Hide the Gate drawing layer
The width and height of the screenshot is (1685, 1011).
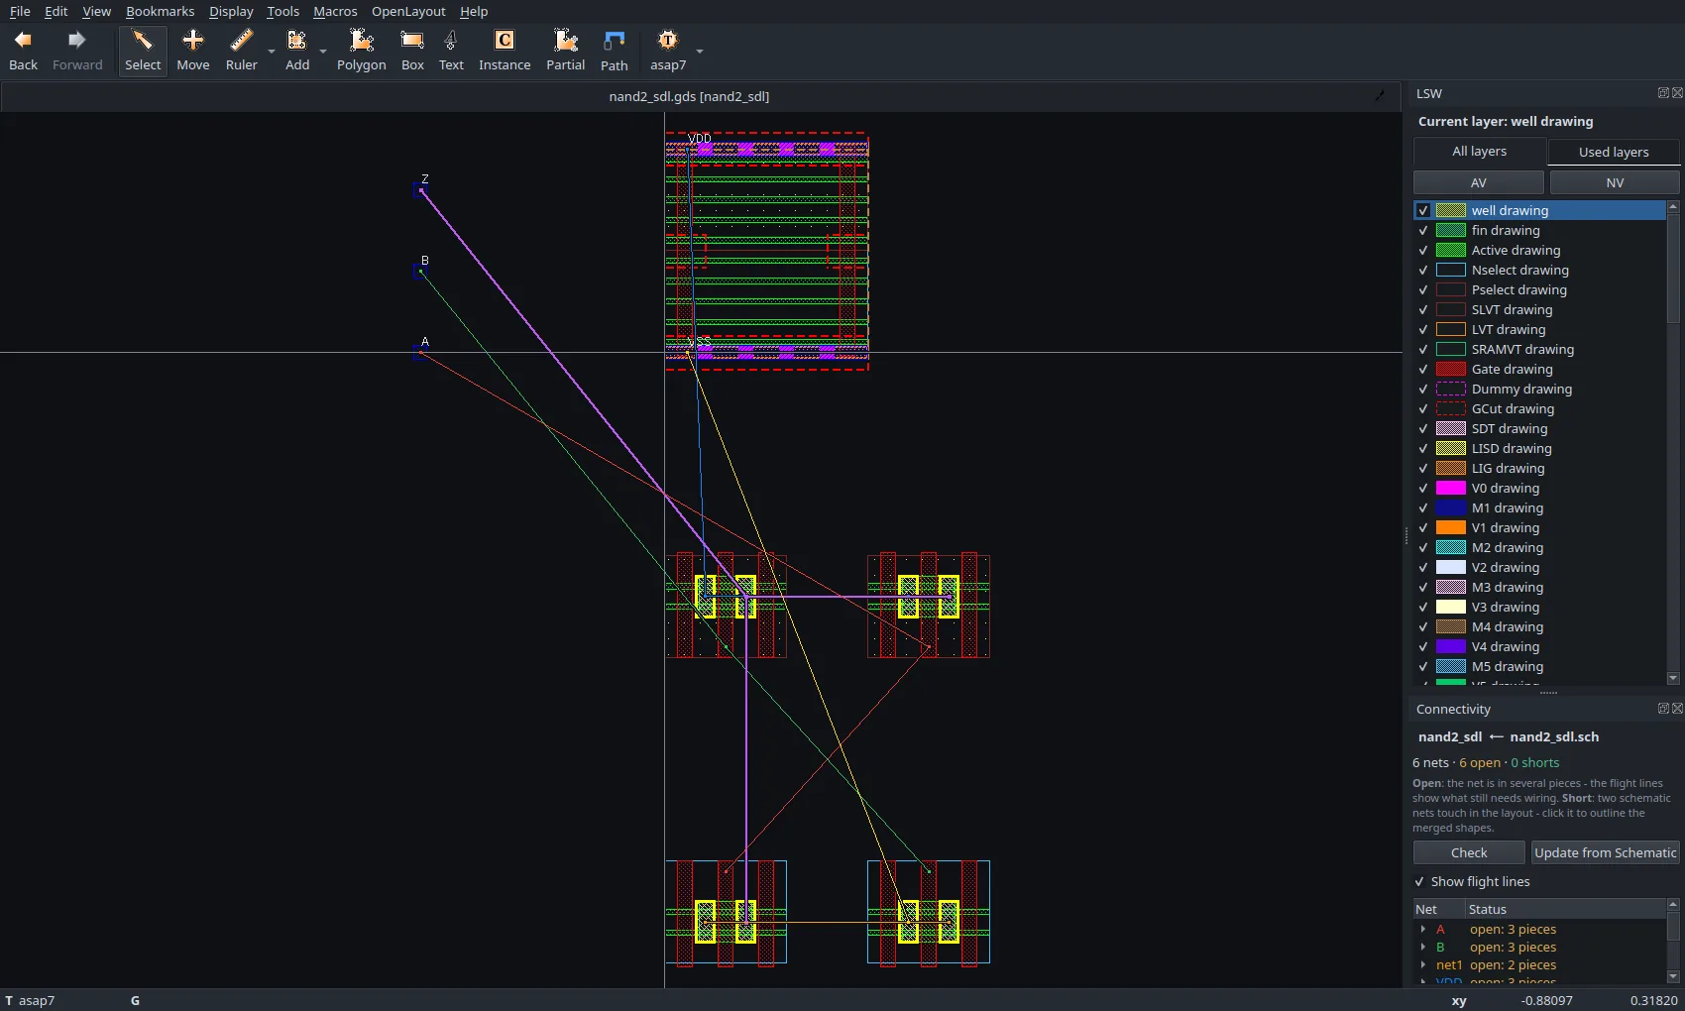click(x=1423, y=369)
